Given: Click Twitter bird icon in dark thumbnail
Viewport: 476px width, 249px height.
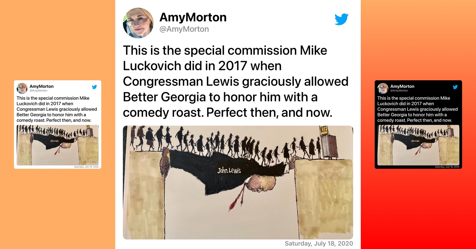Looking at the screenshot, I should pos(455,87).
